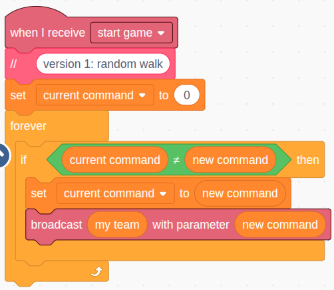Click the not-equal operator symbol

(176, 160)
